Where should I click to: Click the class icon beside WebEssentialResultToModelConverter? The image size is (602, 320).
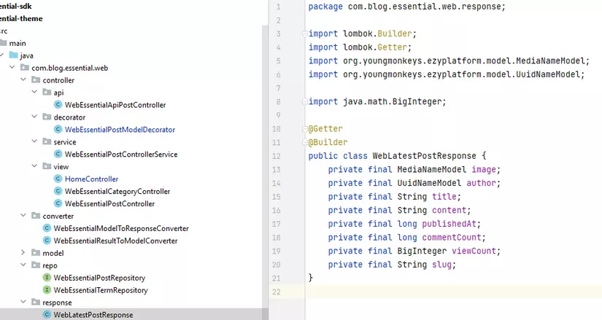click(47, 241)
